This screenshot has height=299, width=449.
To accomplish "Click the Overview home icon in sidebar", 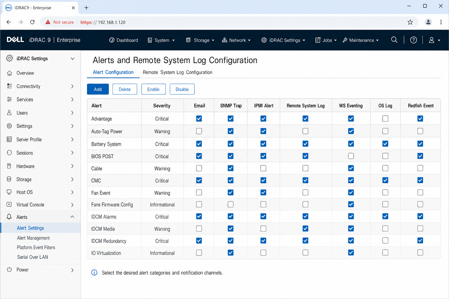I will (9, 73).
